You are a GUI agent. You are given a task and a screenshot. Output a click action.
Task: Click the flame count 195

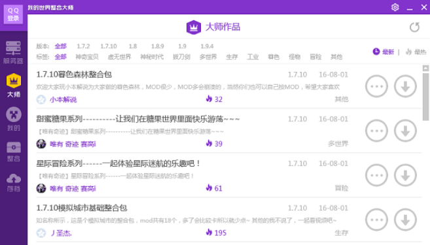tap(216, 233)
